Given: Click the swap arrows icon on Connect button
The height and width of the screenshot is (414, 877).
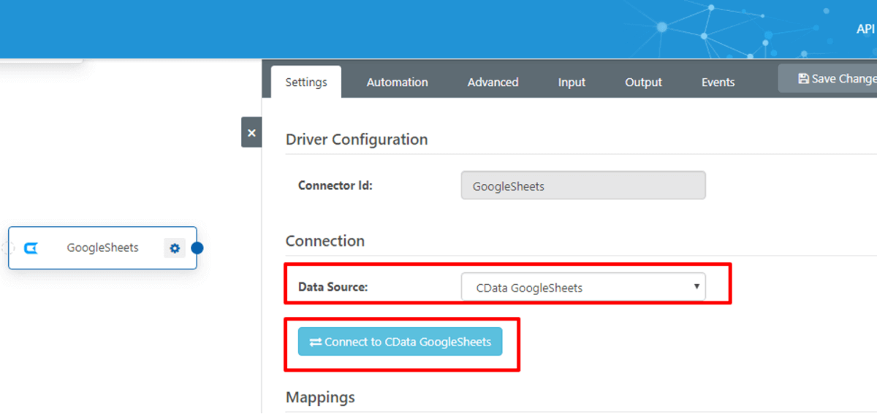Looking at the screenshot, I should click(315, 342).
